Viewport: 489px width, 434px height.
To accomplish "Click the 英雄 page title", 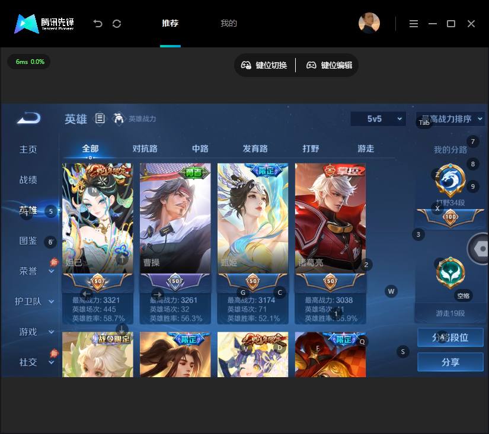I will pyautogui.click(x=76, y=119).
